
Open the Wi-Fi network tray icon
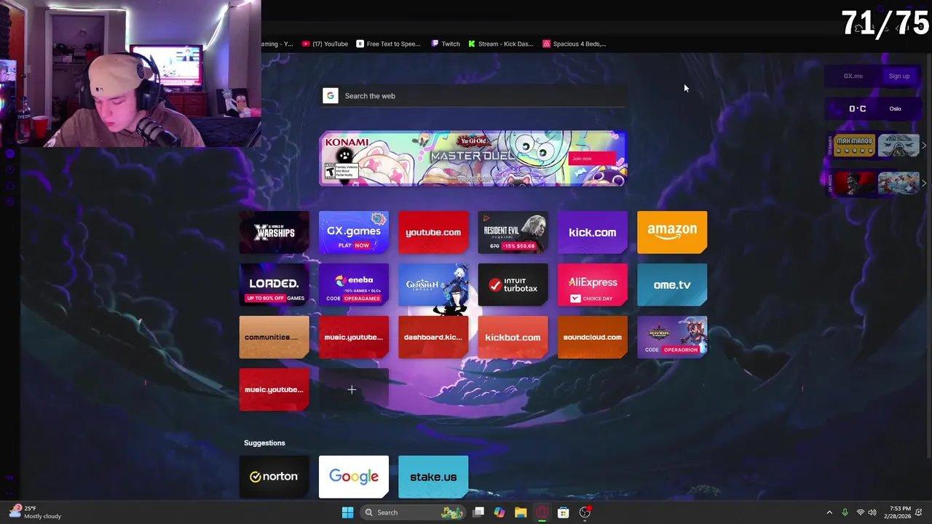coord(860,512)
